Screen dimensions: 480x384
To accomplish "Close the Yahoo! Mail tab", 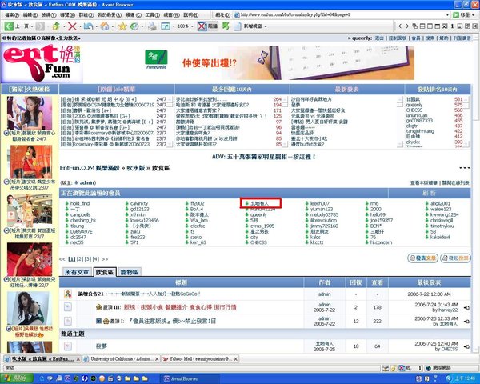I will tap(236, 359).
